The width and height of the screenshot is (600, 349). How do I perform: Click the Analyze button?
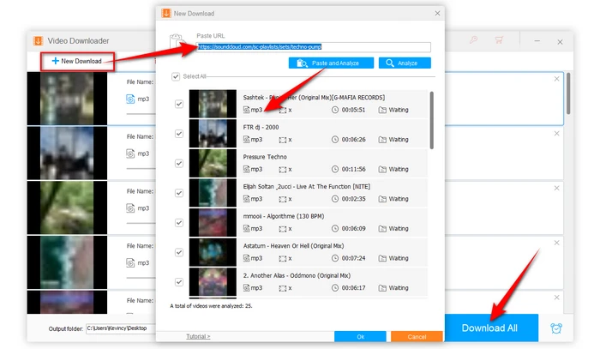coord(405,63)
